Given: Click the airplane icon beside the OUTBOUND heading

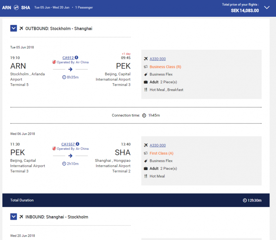Looking at the screenshot, I should coord(21,28).
